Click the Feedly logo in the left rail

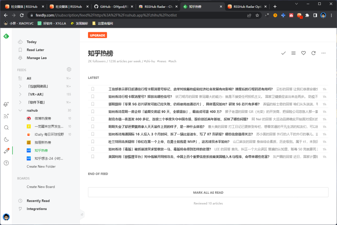(6, 36)
